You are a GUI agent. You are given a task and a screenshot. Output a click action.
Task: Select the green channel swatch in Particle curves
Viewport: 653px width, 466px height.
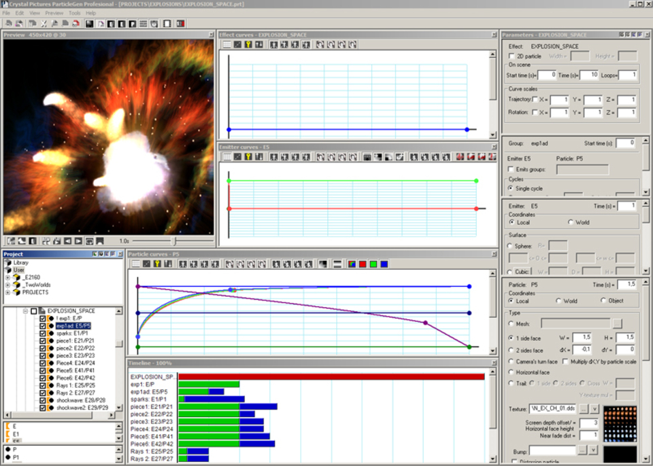[x=373, y=264]
